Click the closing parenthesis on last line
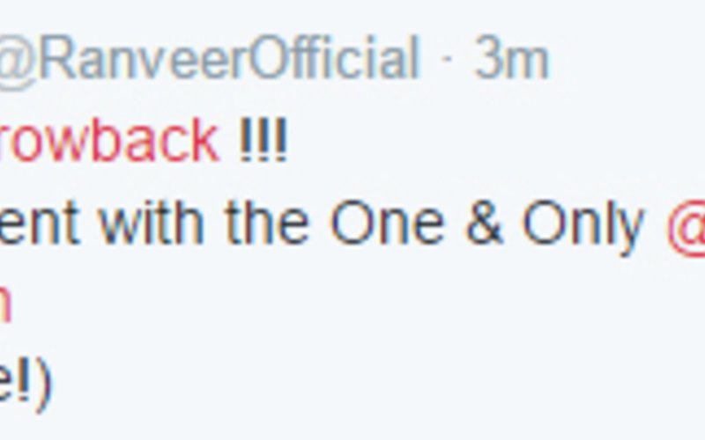 click(42, 385)
